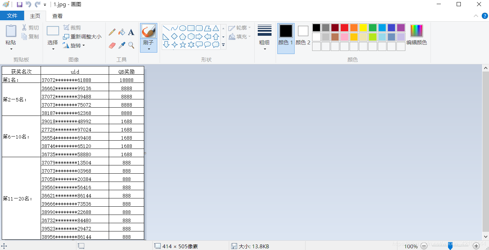Click the zoom slider handle
This screenshot has width=489, height=250.
(450, 246)
